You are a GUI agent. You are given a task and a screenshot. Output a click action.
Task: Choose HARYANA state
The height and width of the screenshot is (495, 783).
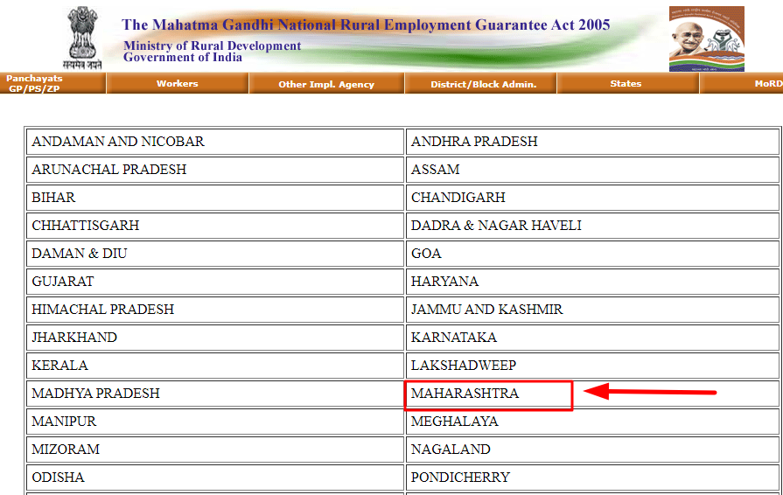[444, 282]
